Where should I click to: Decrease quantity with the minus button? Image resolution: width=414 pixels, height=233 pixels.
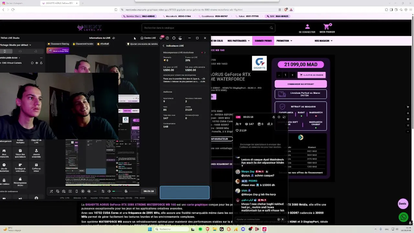pyautogui.click(x=279, y=75)
